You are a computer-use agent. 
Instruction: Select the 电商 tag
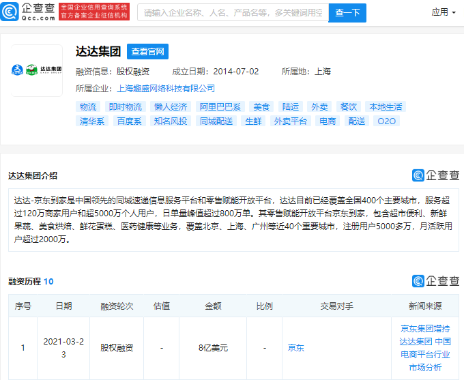coord(328,121)
